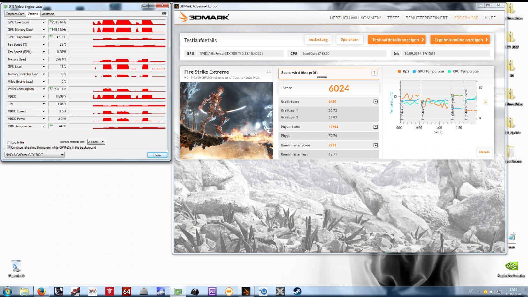Image resolution: width=528 pixels, height=297 pixels.
Task: Click Ergebnis online anzeigen
Action: coord(460,40)
